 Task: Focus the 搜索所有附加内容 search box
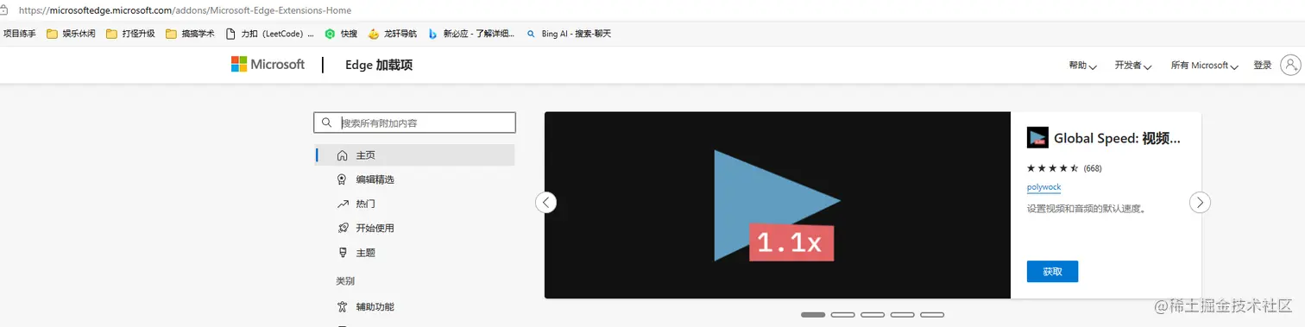click(415, 123)
